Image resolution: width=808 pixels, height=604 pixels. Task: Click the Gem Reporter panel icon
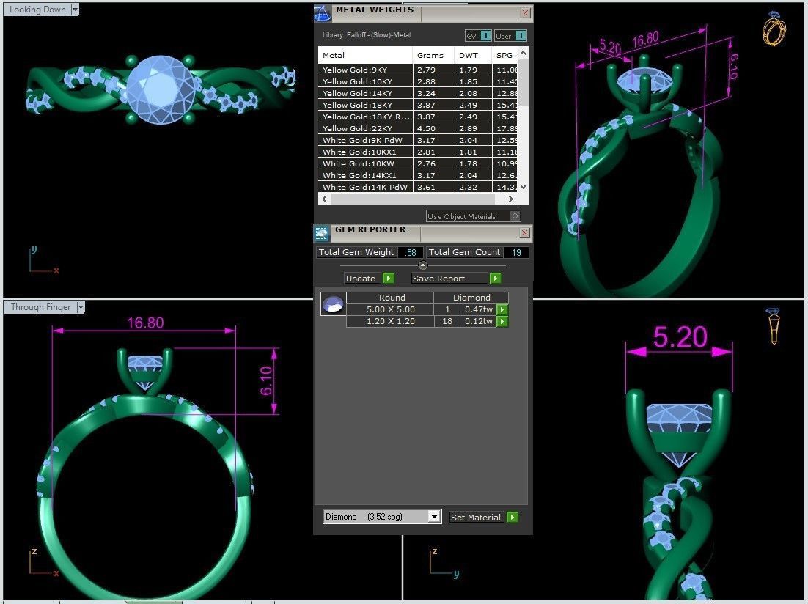click(322, 233)
